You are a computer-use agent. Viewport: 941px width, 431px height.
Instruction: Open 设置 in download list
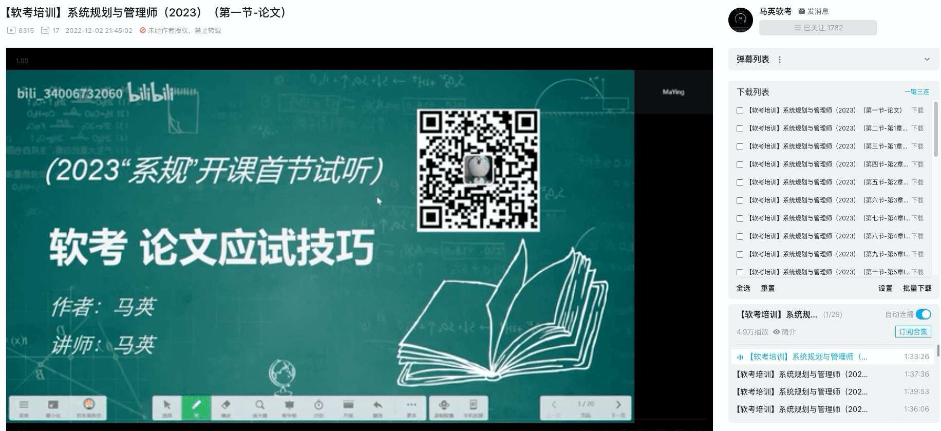886,288
